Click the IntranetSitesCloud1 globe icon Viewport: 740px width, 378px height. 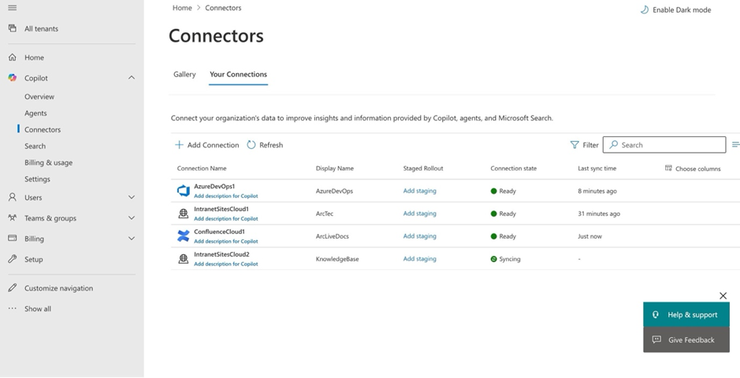pyautogui.click(x=183, y=213)
